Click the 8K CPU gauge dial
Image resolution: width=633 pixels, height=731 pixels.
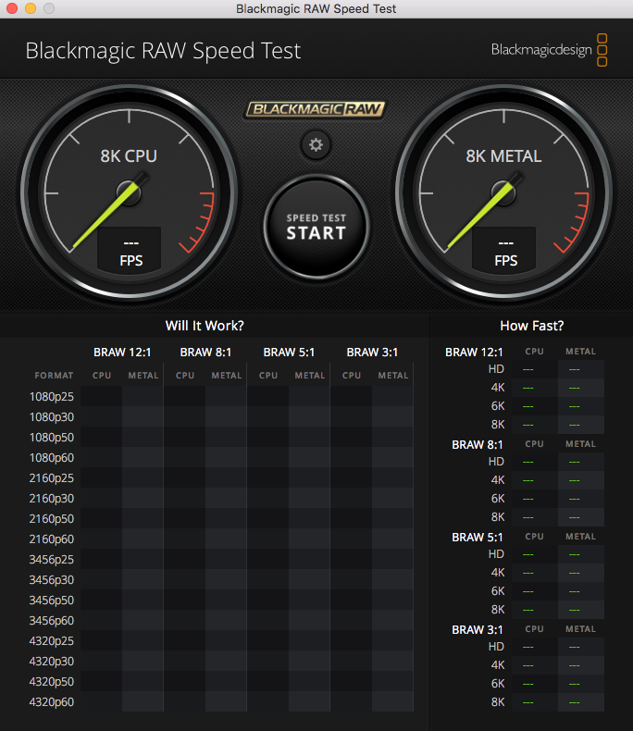coord(130,192)
